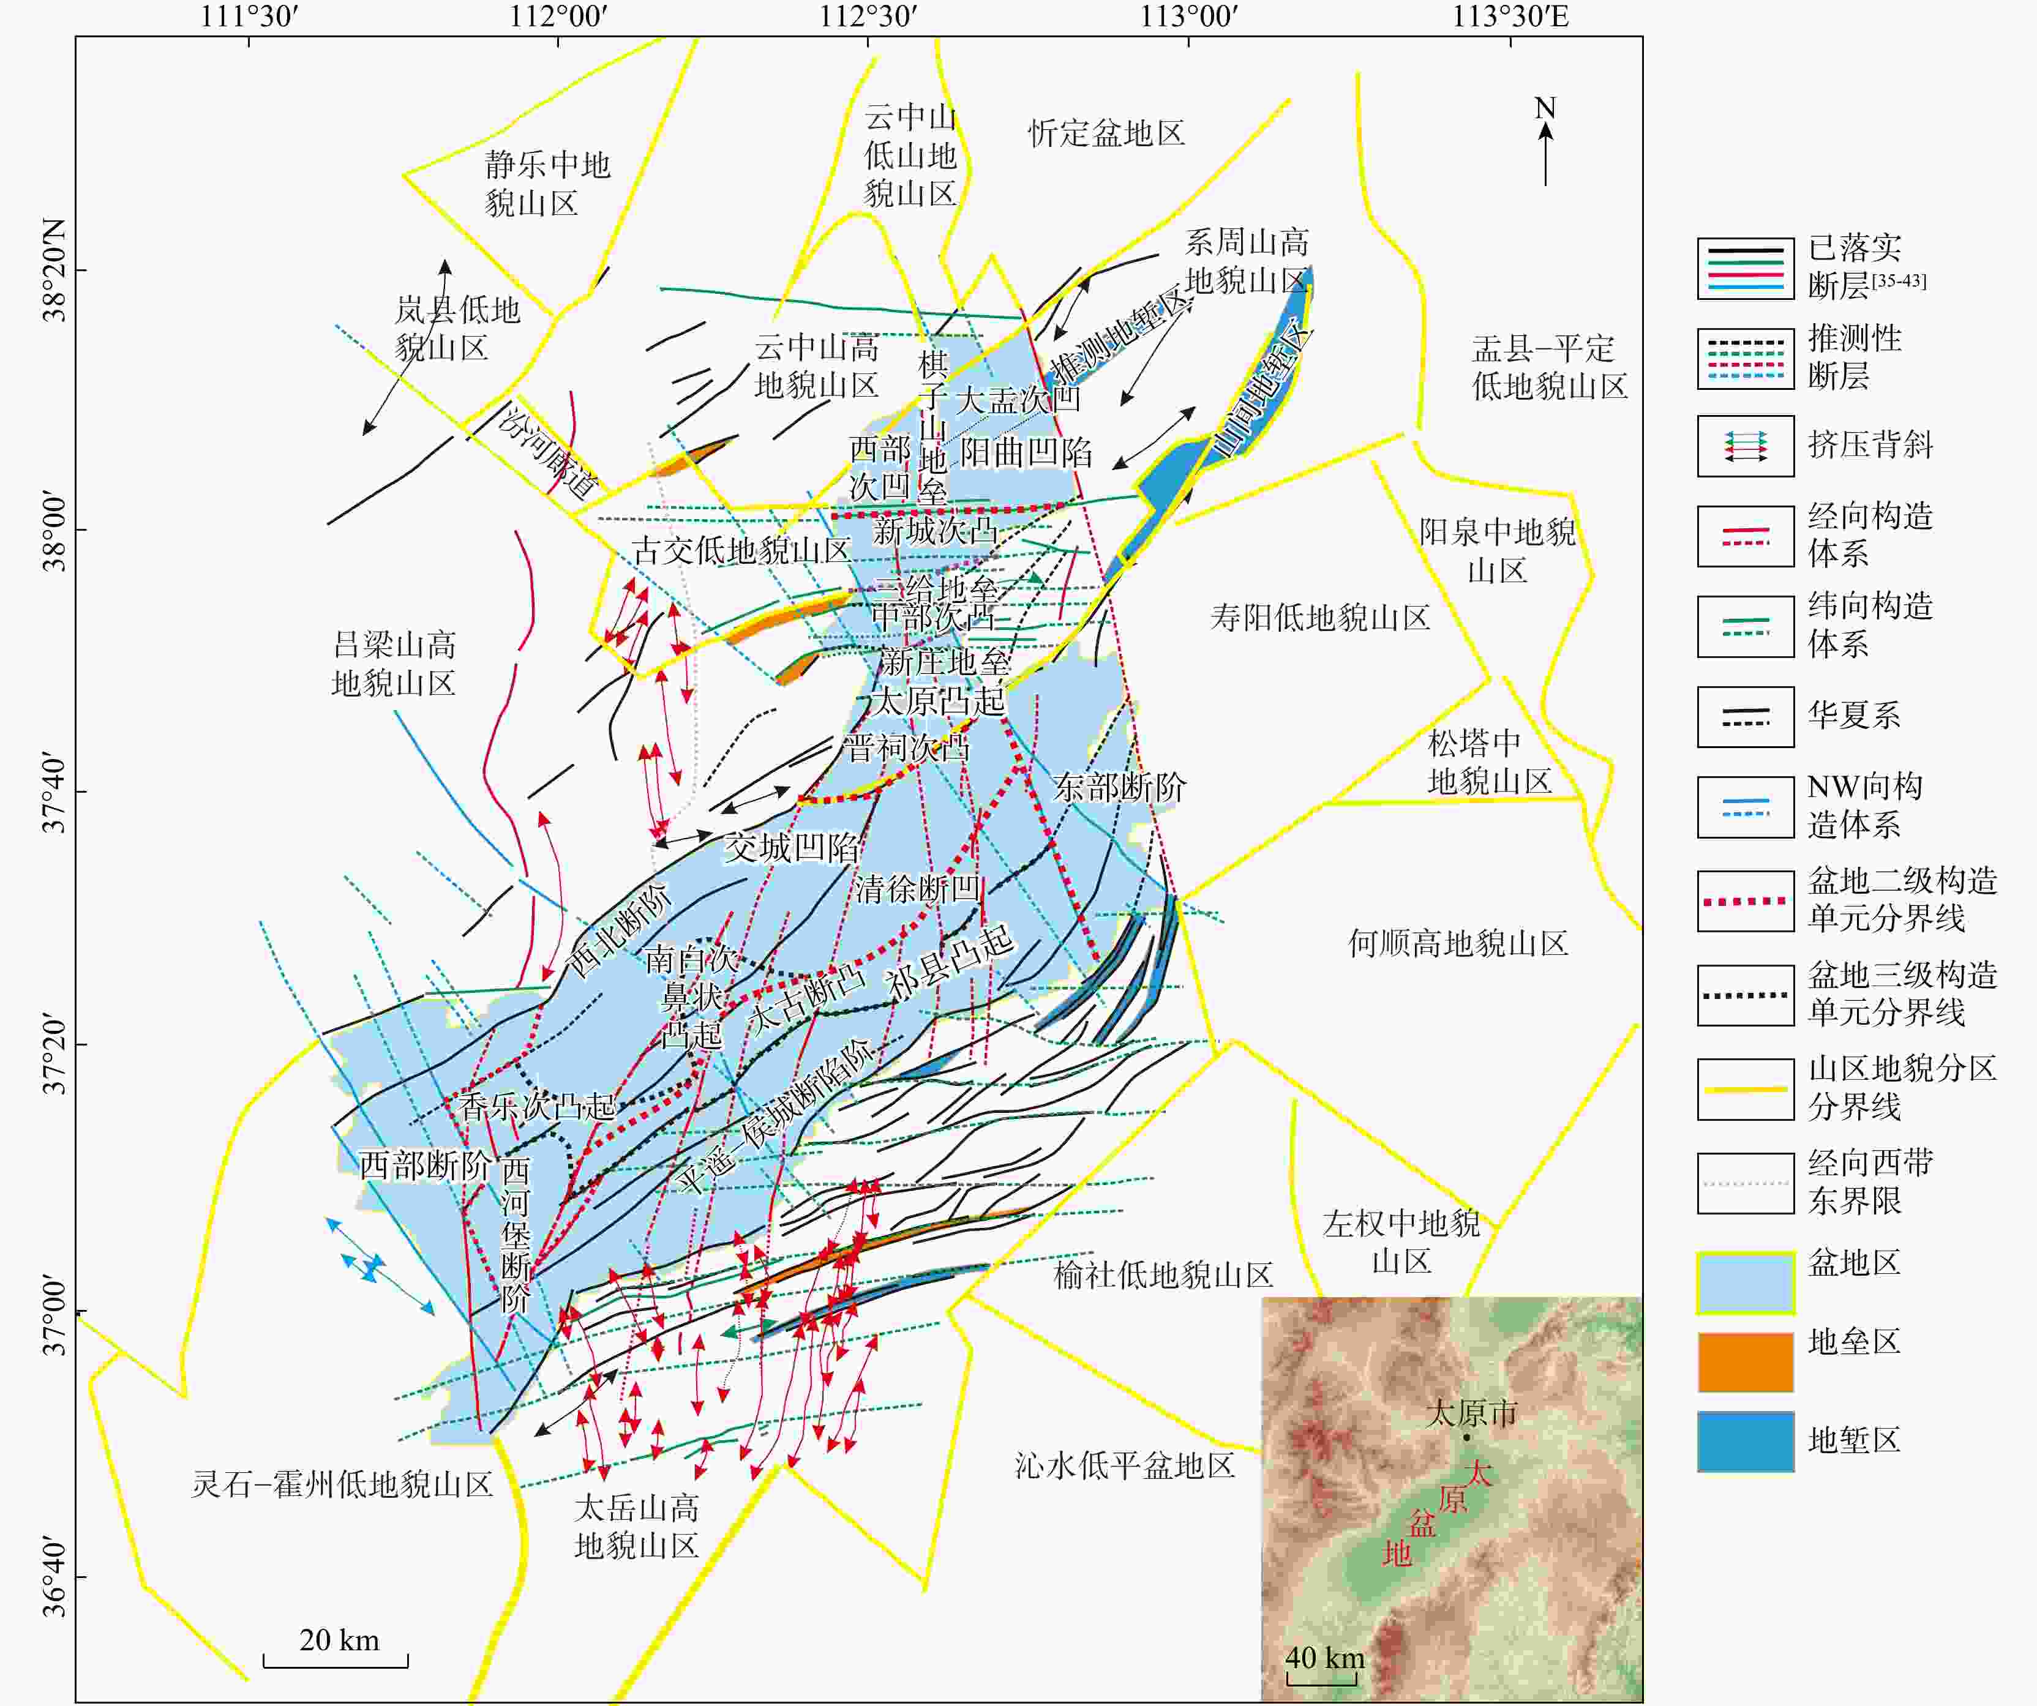2037x1706 pixels.
Task: Click the 已落实断层 legend symbol box
Action: [1745, 267]
